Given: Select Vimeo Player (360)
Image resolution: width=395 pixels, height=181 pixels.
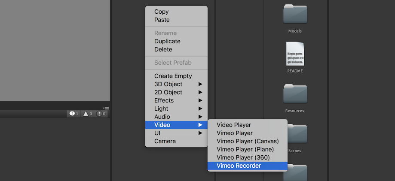Looking at the screenshot, I should coord(248,157).
